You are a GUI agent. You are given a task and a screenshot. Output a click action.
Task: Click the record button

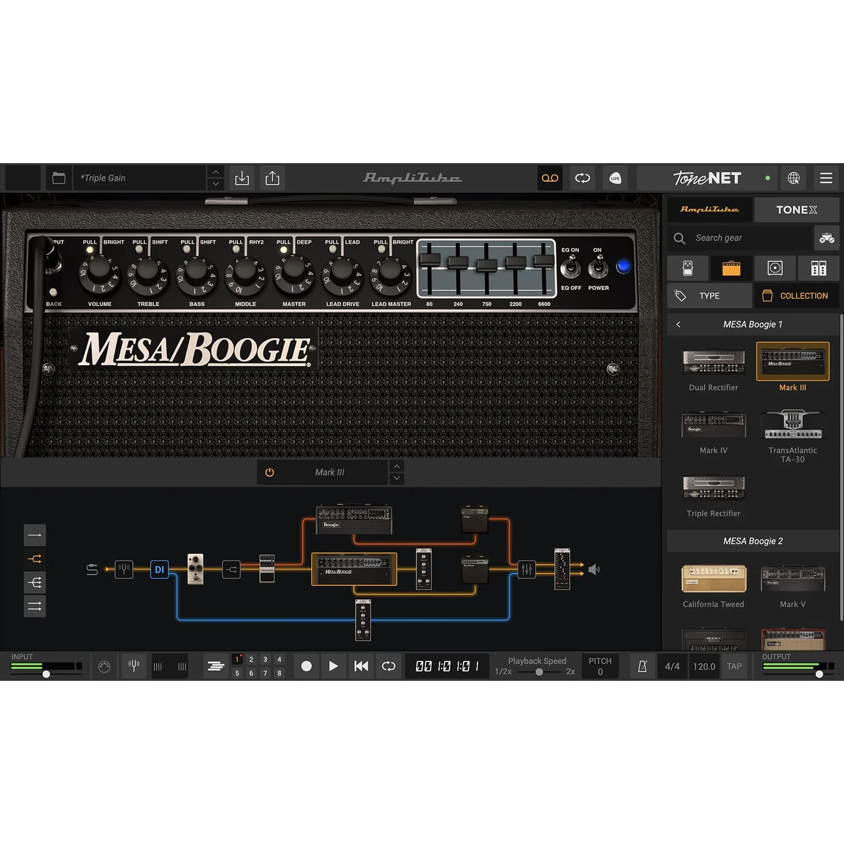(x=307, y=666)
